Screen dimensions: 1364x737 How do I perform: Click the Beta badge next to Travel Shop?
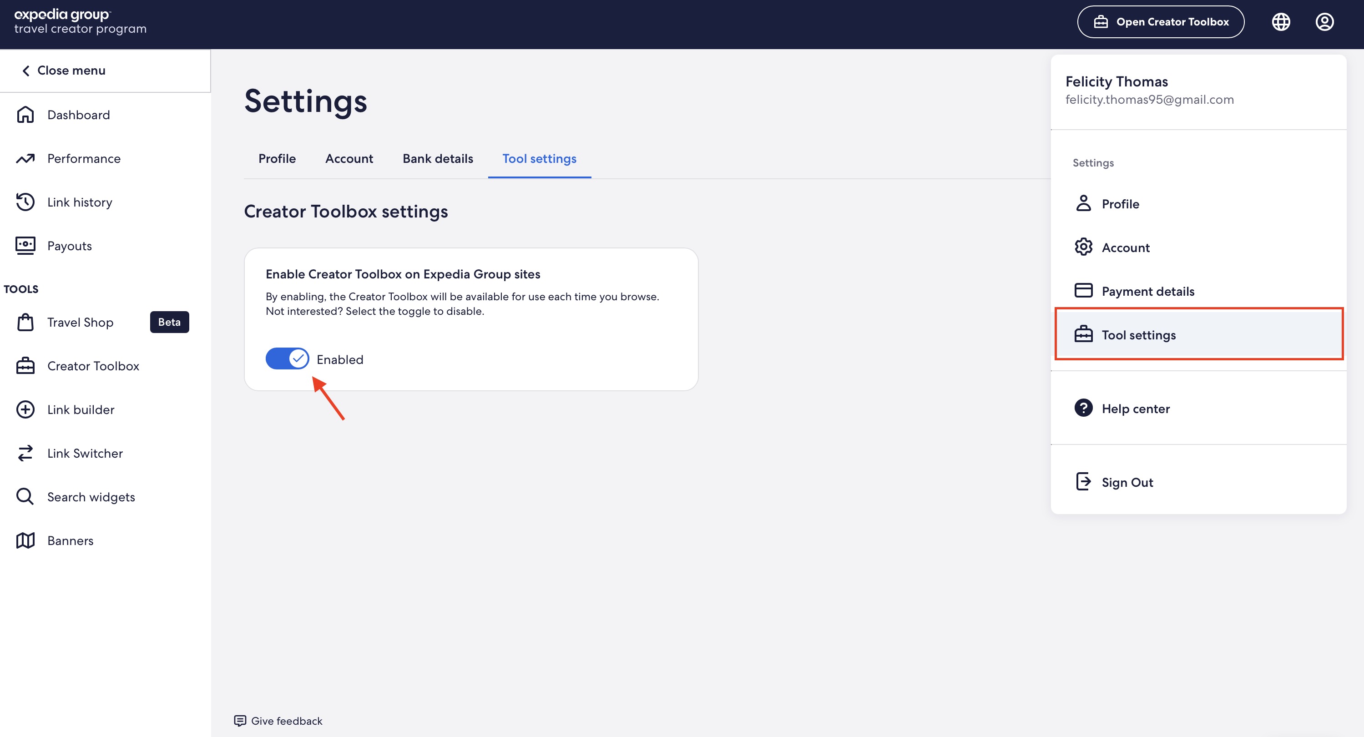click(x=169, y=322)
